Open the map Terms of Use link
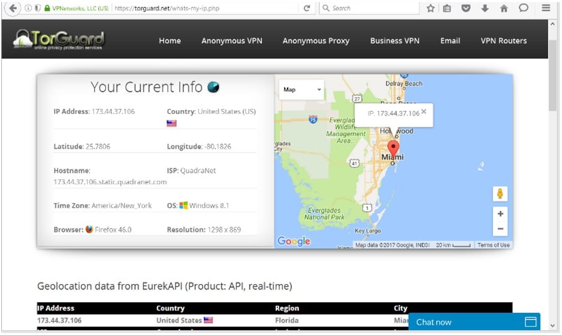Viewport: 562px width, 335px height. pos(493,245)
